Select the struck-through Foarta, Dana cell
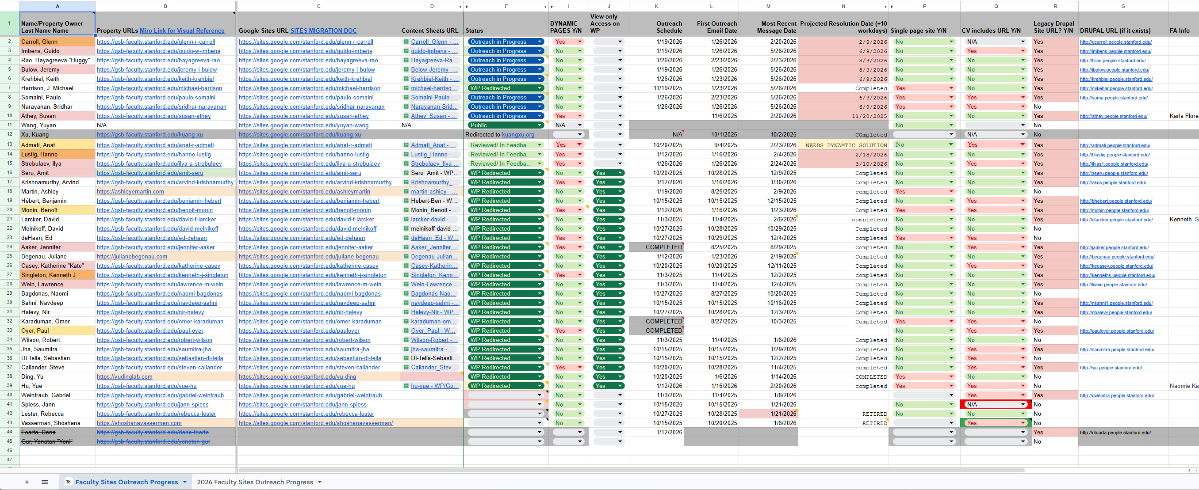Screen dimensions: 1199x490 click(57, 433)
